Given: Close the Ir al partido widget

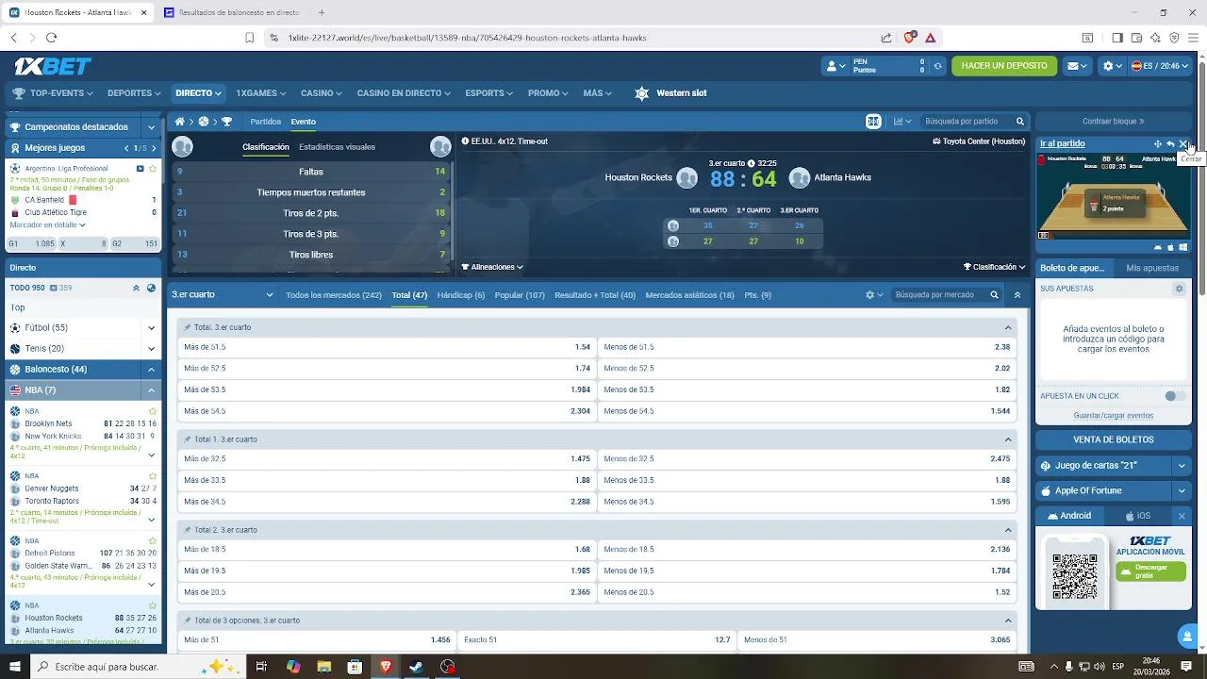Looking at the screenshot, I should pyautogui.click(x=1183, y=144).
